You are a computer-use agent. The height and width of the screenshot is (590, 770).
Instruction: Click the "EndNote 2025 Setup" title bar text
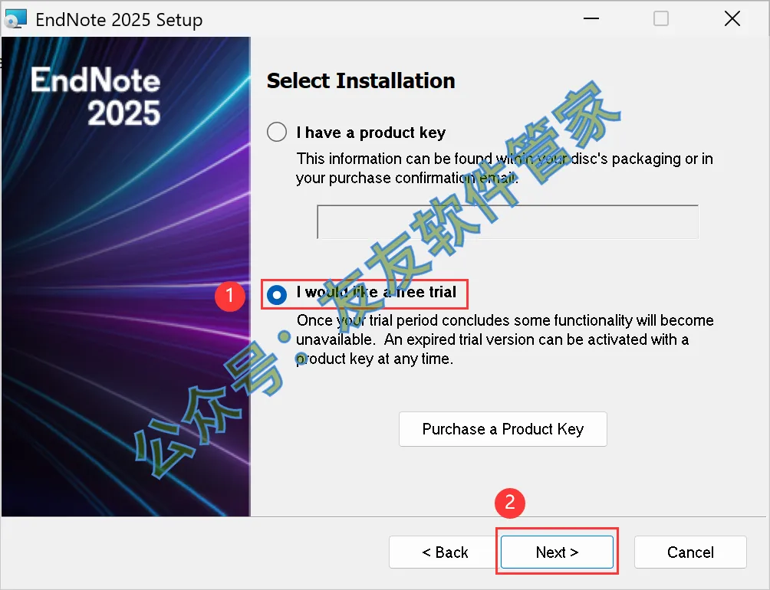tap(119, 20)
